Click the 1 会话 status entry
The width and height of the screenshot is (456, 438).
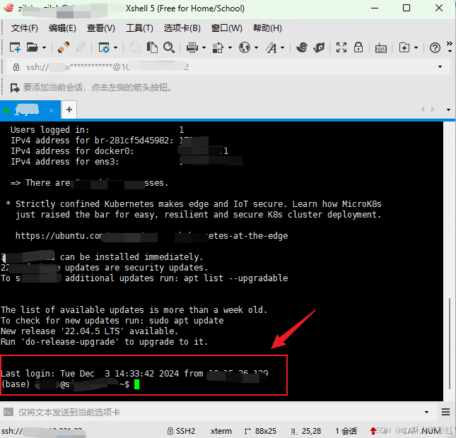[346, 431]
